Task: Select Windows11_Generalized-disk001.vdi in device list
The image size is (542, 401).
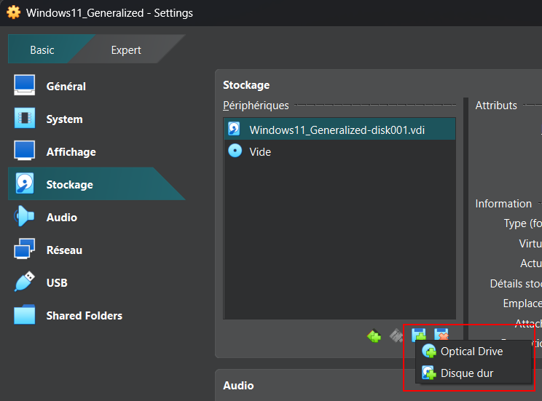Action: click(339, 130)
